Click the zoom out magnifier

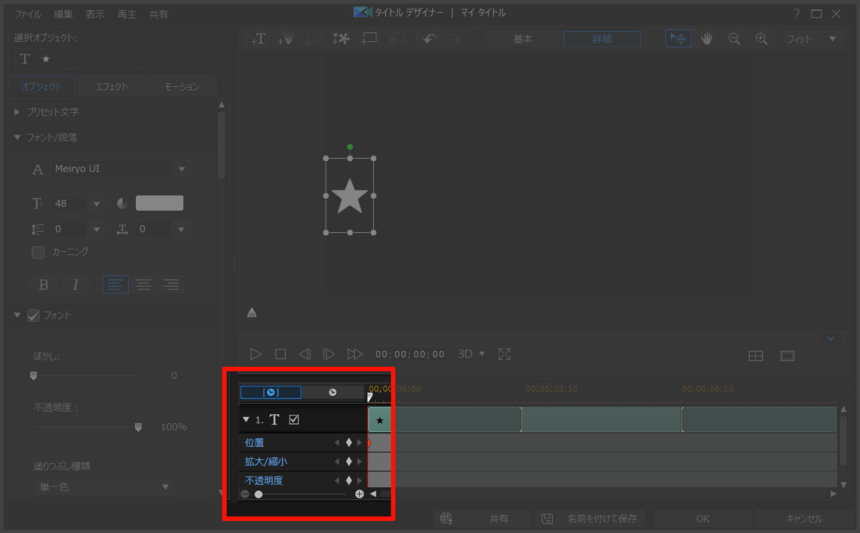[x=734, y=39]
